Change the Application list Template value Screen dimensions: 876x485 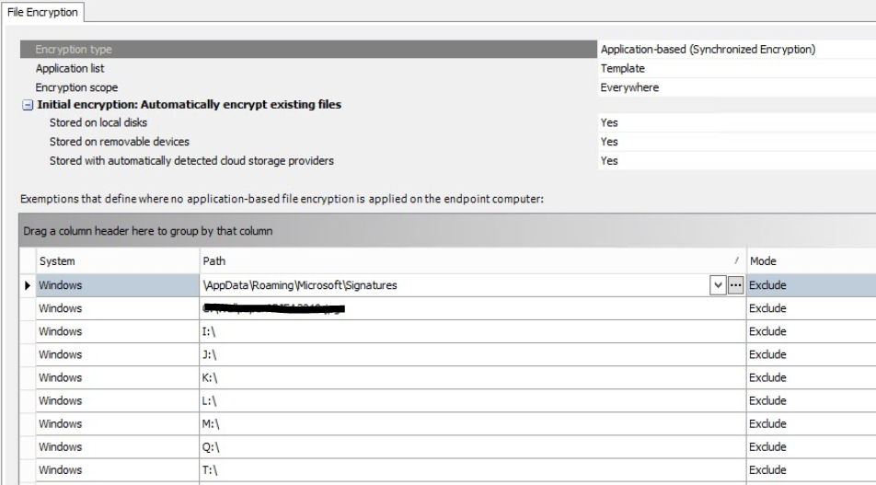coord(737,68)
